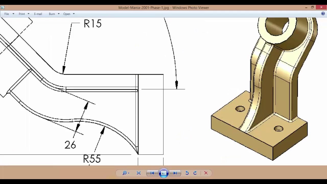The width and height of the screenshot is (327, 184).
Task: Expand the Print dropdown arrow
Action: [28, 14]
